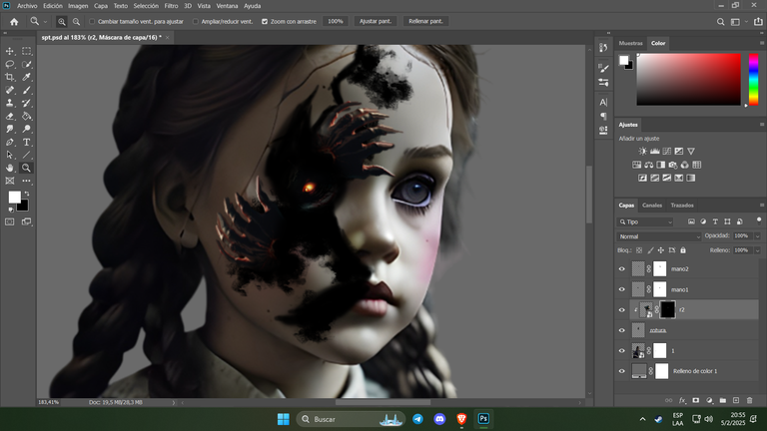Image resolution: width=767 pixels, height=431 pixels.
Task: Hide the mano1 layer
Action: (x=622, y=289)
